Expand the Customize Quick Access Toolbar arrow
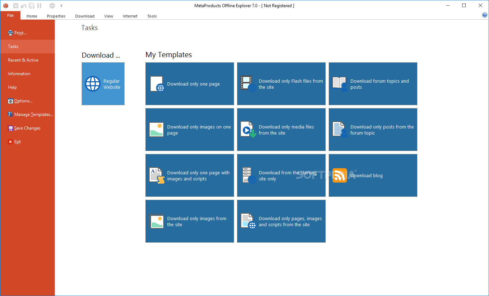489x296 pixels. coord(61,6)
